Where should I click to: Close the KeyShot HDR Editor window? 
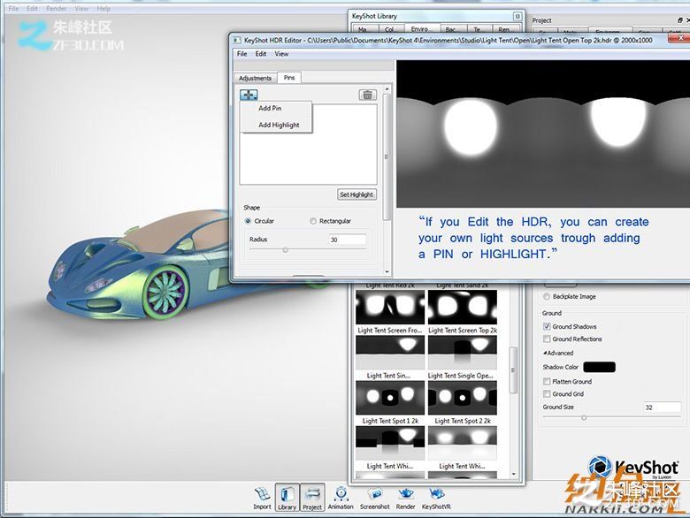coord(679,38)
